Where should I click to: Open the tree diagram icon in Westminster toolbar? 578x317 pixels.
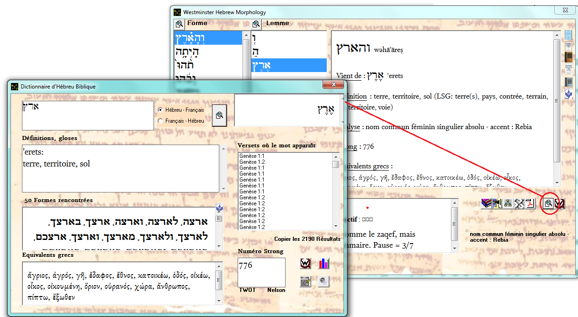508,204
